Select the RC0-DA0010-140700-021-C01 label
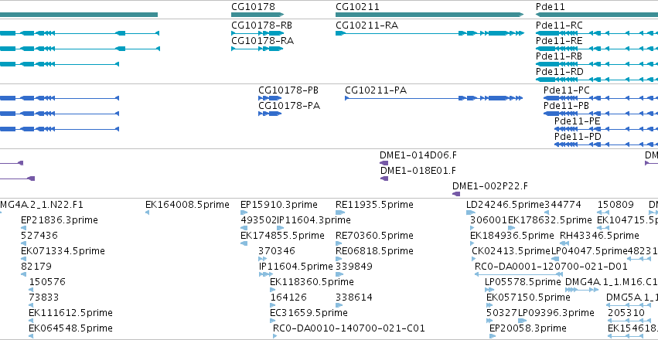658x340 pixels. coord(349,328)
